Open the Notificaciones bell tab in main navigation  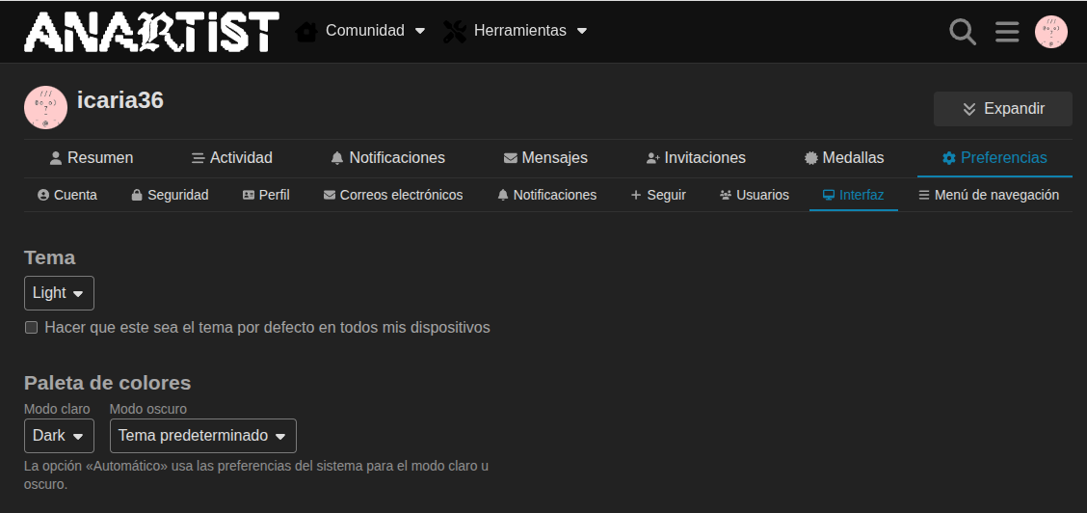tap(387, 157)
